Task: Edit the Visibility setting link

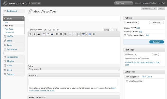Action: pyautogui.click(x=141, y=31)
